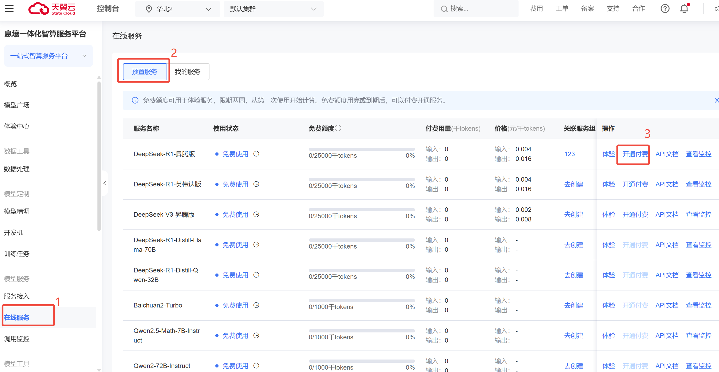Click 工单 in the top navigation
Viewport: 719px width, 372px height.
pyautogui.click(x=562, y=9)
